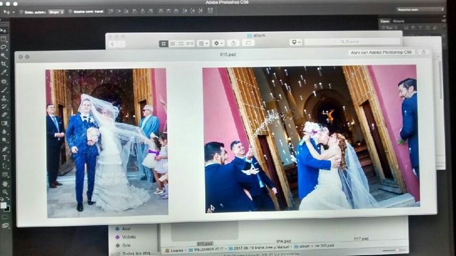Switch to the Capas panel tab
The image size is (456, 256).
click(385, 21)
